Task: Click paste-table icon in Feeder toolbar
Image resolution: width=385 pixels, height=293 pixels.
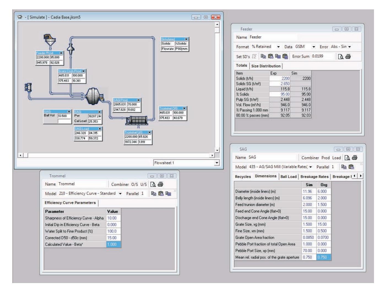Action: [x=285, y=57]
